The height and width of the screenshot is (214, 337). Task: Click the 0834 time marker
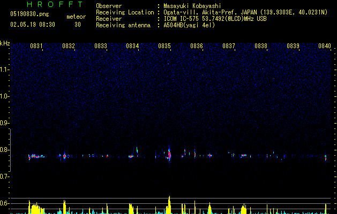click(x=132, y=46)
